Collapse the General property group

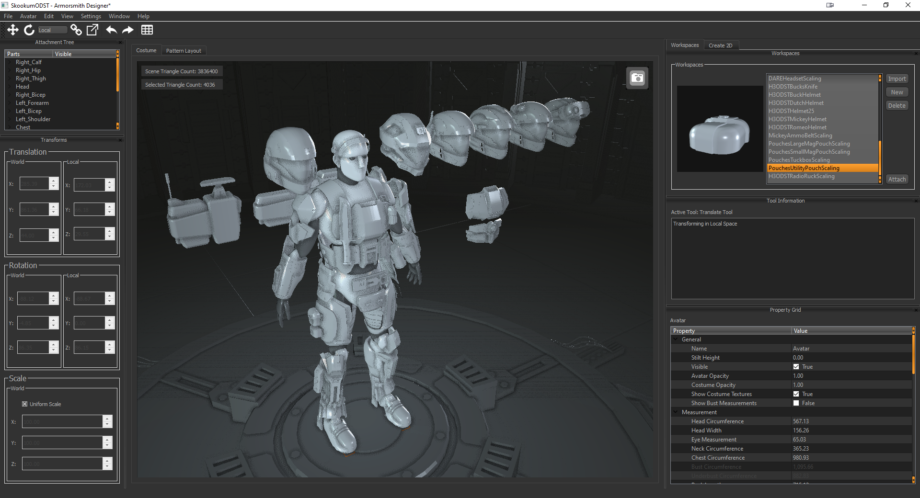676,340
